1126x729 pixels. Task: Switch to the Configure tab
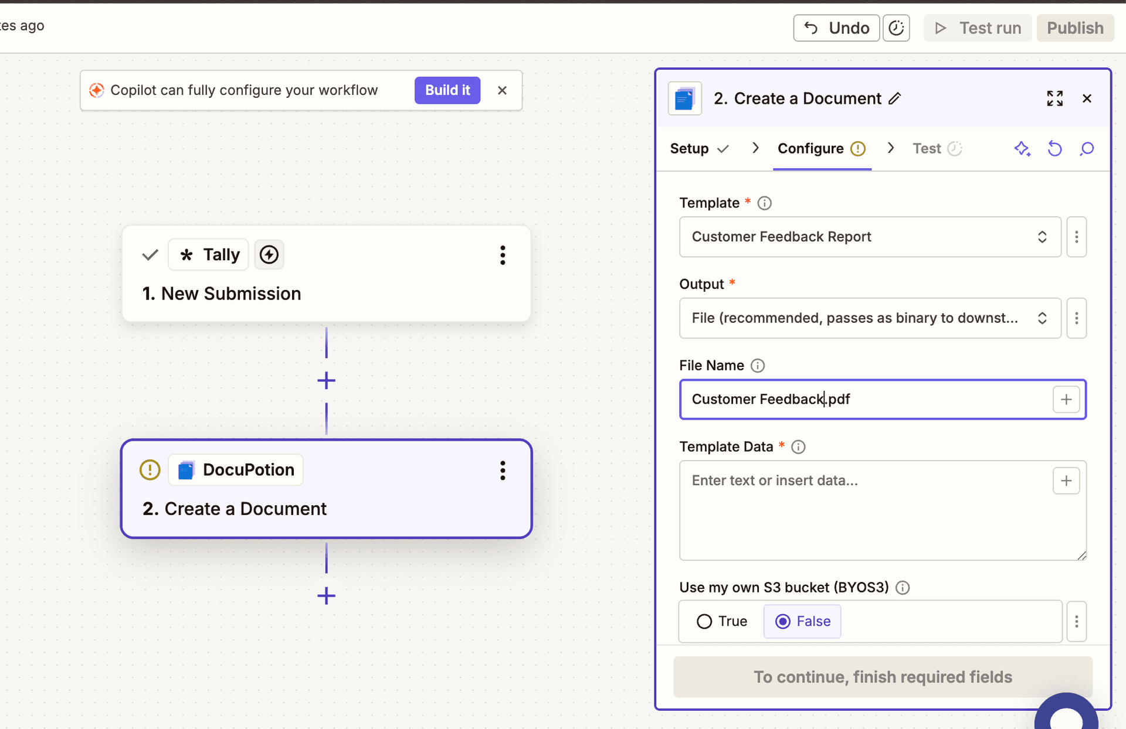click(x=822, y=149)
